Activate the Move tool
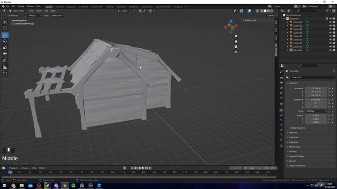 (5, 35)
